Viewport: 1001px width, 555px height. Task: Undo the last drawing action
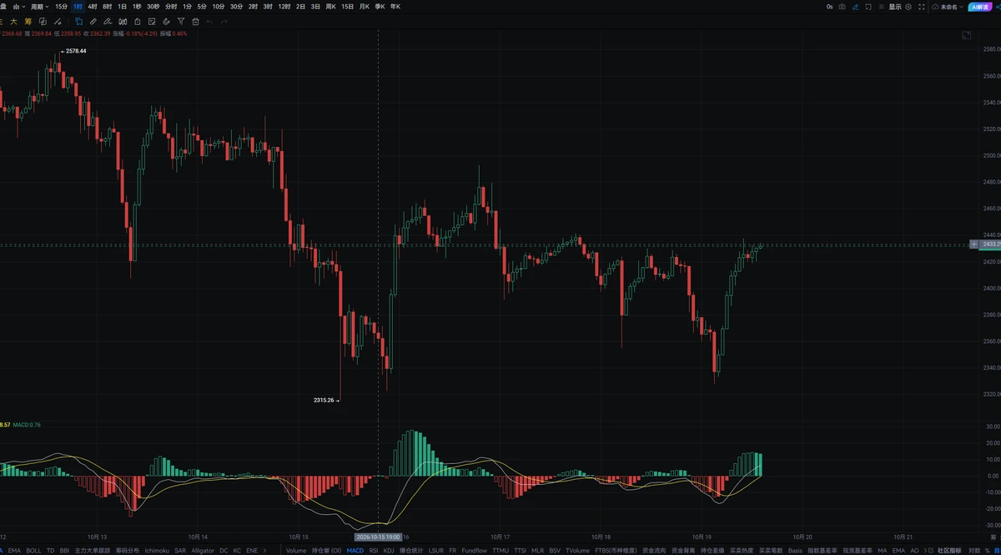coord(209,21)
